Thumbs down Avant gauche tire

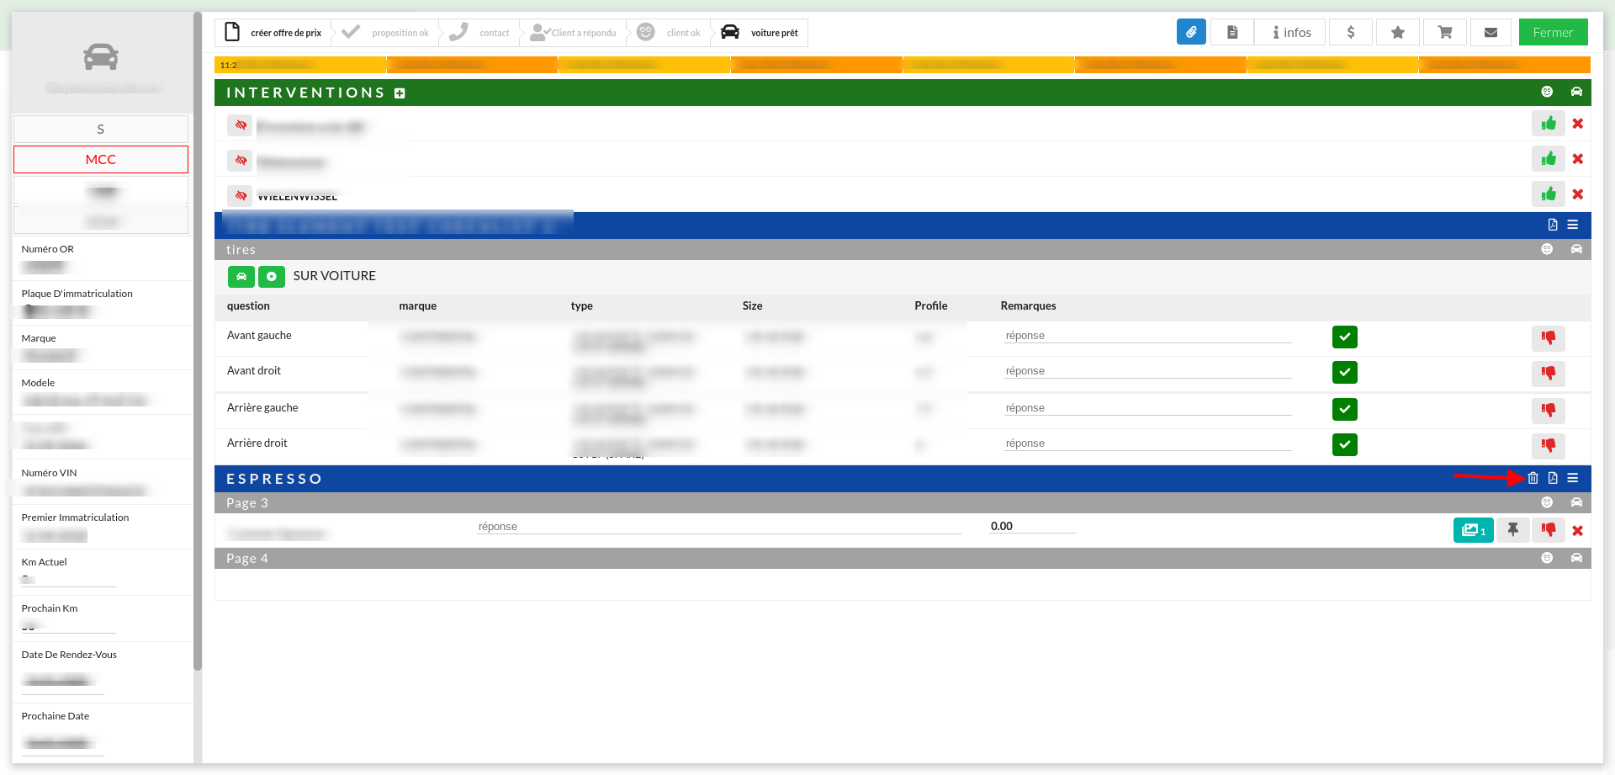1549,338
